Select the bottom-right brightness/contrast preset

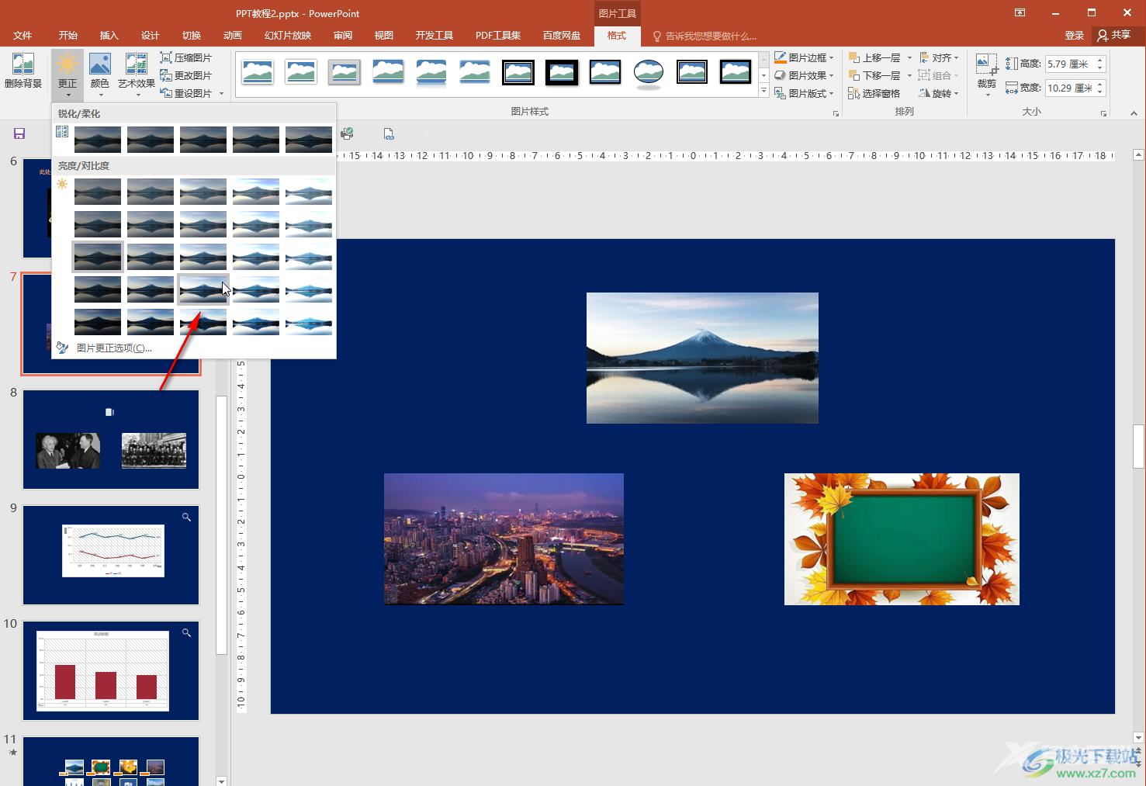tap(309, 322)
